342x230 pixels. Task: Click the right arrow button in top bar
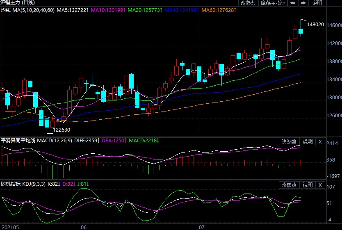pos(303,3)
